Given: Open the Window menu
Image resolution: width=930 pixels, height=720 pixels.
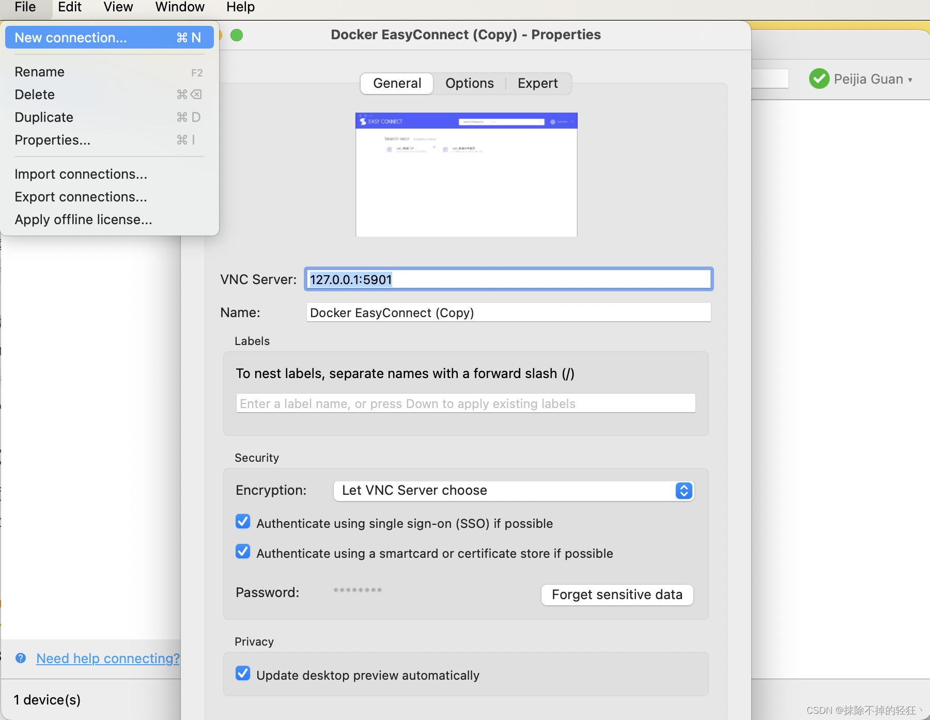Looking at the screenshot, I should pyautogui.click(x=180, y=7).
